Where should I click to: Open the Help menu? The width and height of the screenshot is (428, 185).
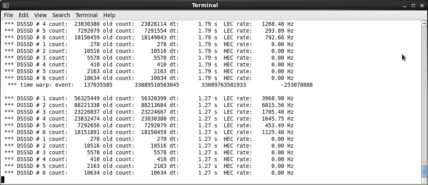[109, 15]
